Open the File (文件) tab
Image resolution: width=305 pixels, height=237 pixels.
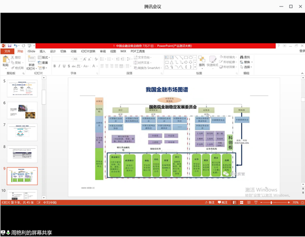click(x=7, y=51)
